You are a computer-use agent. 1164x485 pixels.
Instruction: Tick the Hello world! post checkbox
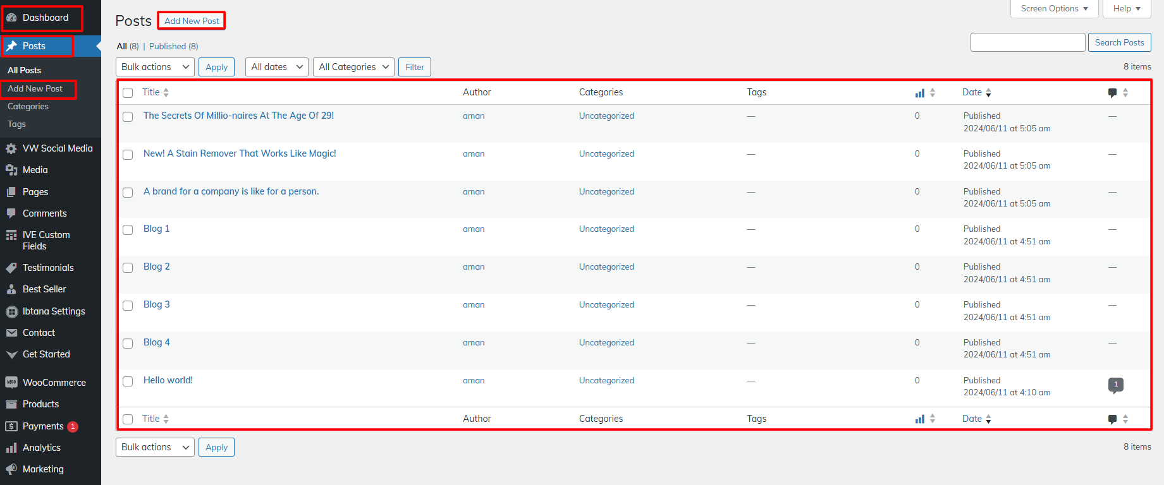click(x=128, y=381)
